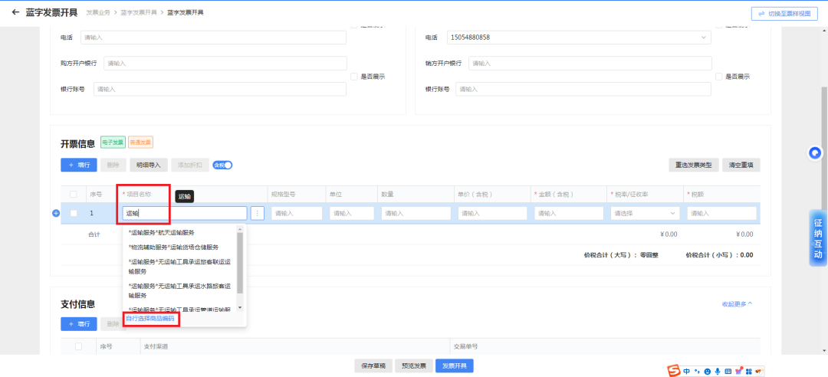Open the skin shirt icon on IME bar
This screenshot has width=828, height=377.
tap(738, 372)
